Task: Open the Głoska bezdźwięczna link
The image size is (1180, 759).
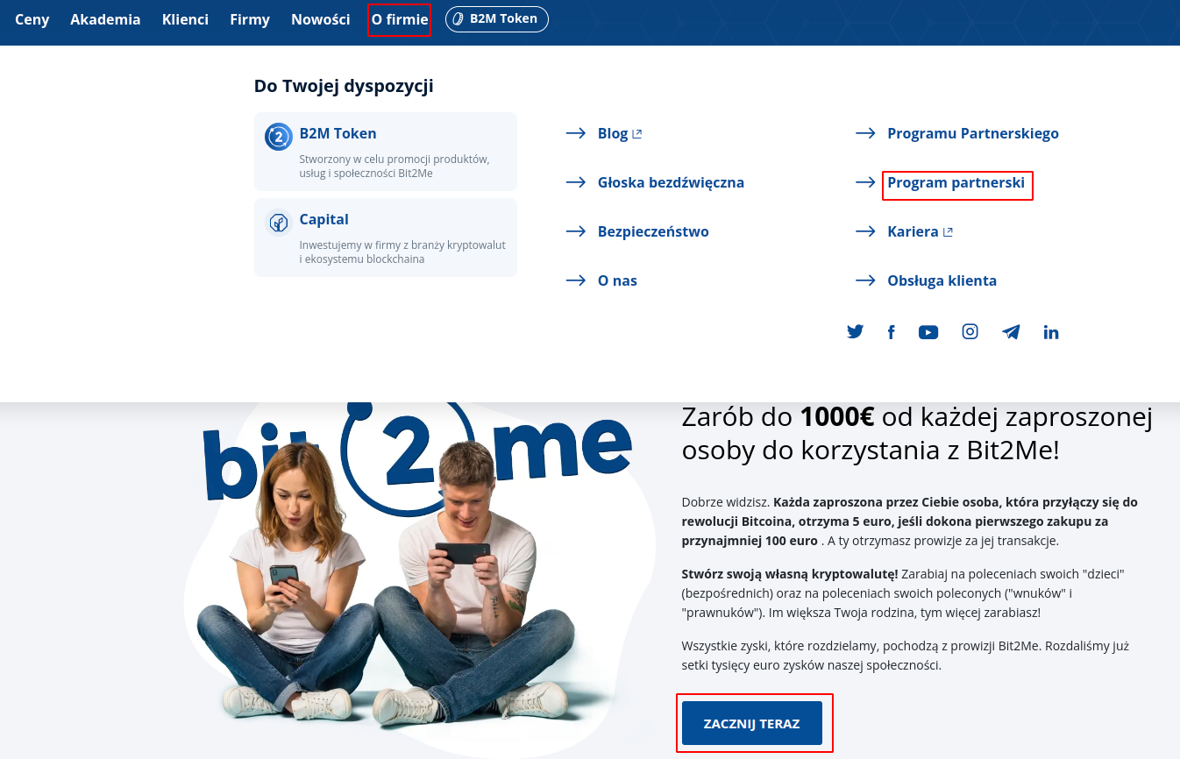Action: [671, 182]
